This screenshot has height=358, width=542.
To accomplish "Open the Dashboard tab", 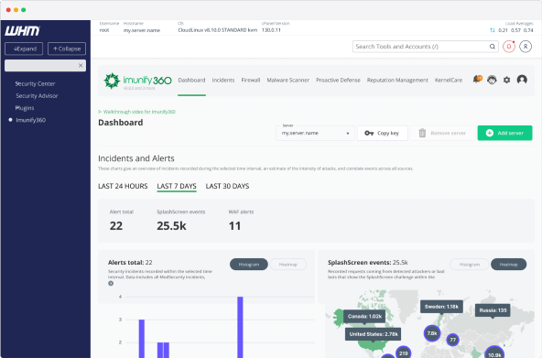I will point(191,81).
